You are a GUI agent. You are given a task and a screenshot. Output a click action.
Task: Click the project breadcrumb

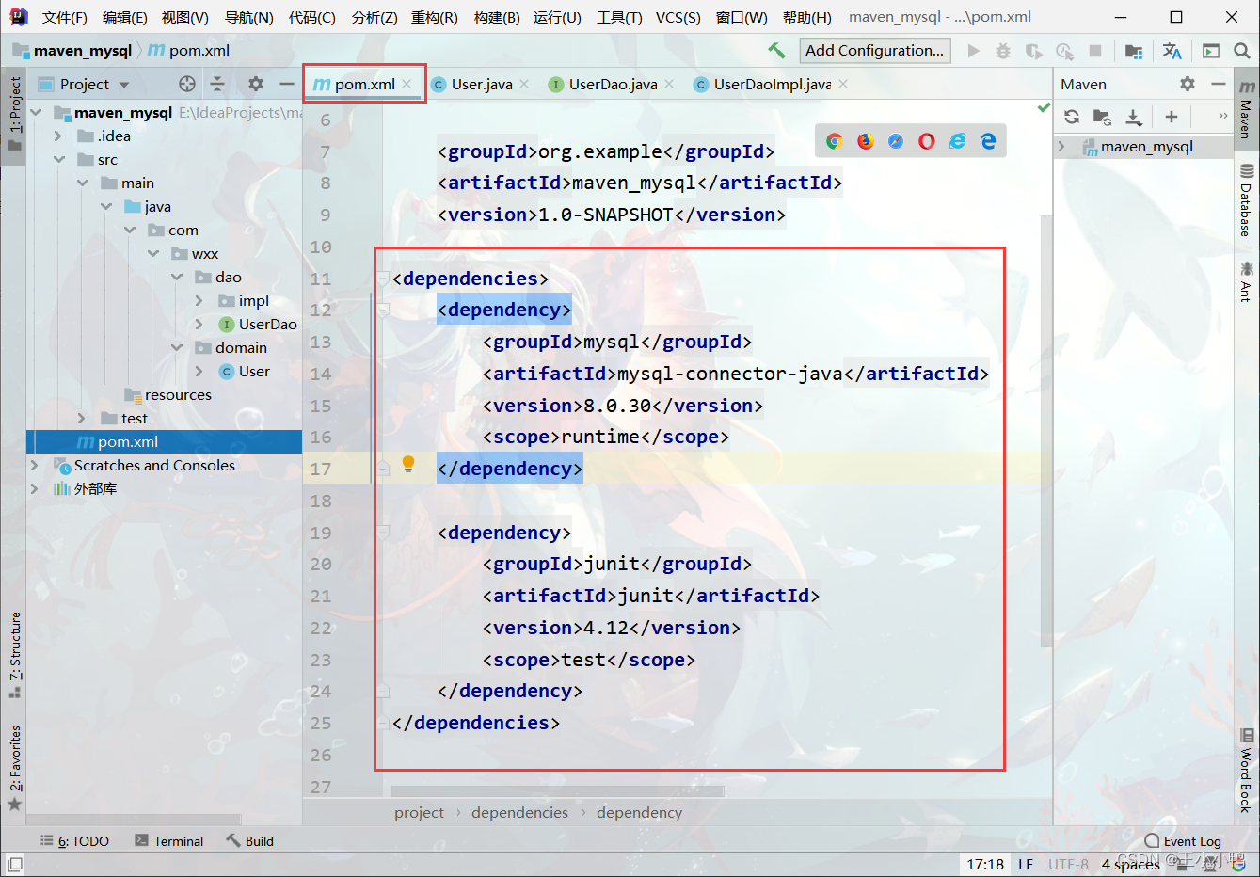[419, 812]
